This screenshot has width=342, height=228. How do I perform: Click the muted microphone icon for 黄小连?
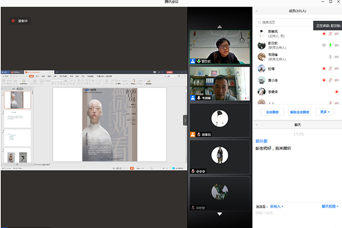coord(330,81)
